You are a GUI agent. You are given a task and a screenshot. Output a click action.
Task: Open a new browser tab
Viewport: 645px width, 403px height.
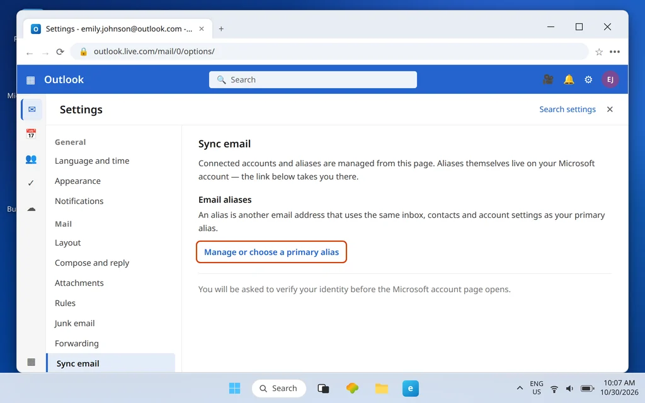[x=221, y=29]
